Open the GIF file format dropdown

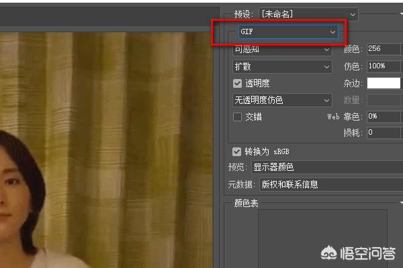click(x=288, y=31)
